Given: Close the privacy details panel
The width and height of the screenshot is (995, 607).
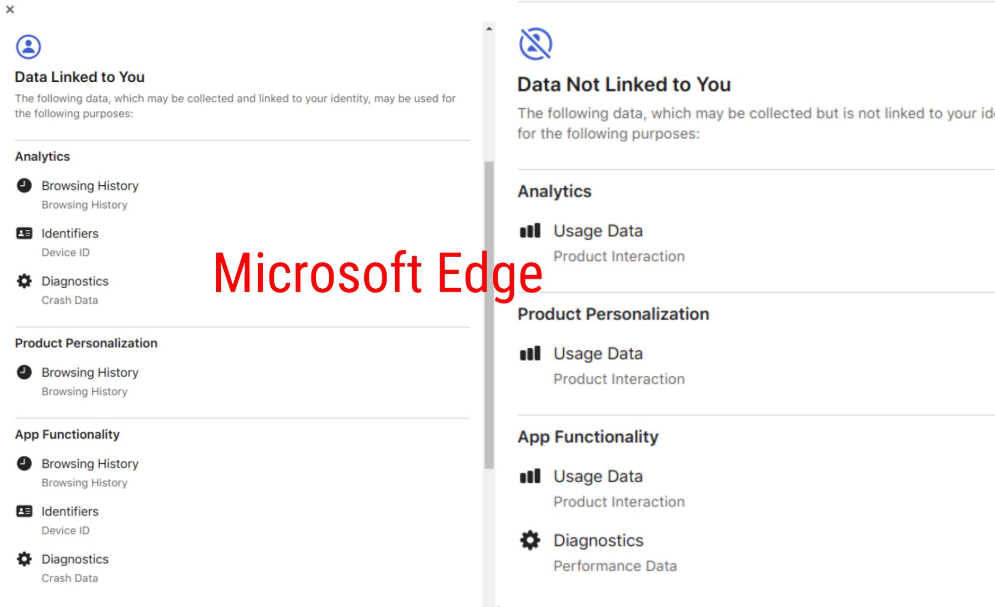Looking at the screenshot, I should coord(9,9).
